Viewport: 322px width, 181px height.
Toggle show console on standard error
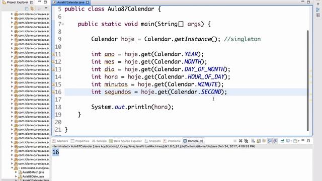pyautogui.click(x=275, y=141)
